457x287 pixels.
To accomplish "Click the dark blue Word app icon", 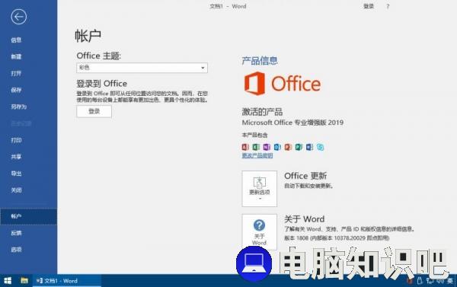I will pyautogui.click(x=309, y=147).
